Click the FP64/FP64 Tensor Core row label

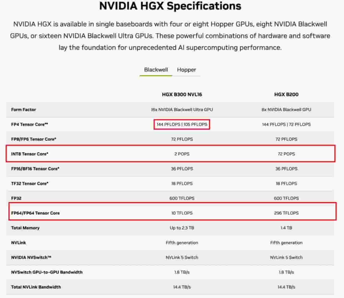pos(35,213)
